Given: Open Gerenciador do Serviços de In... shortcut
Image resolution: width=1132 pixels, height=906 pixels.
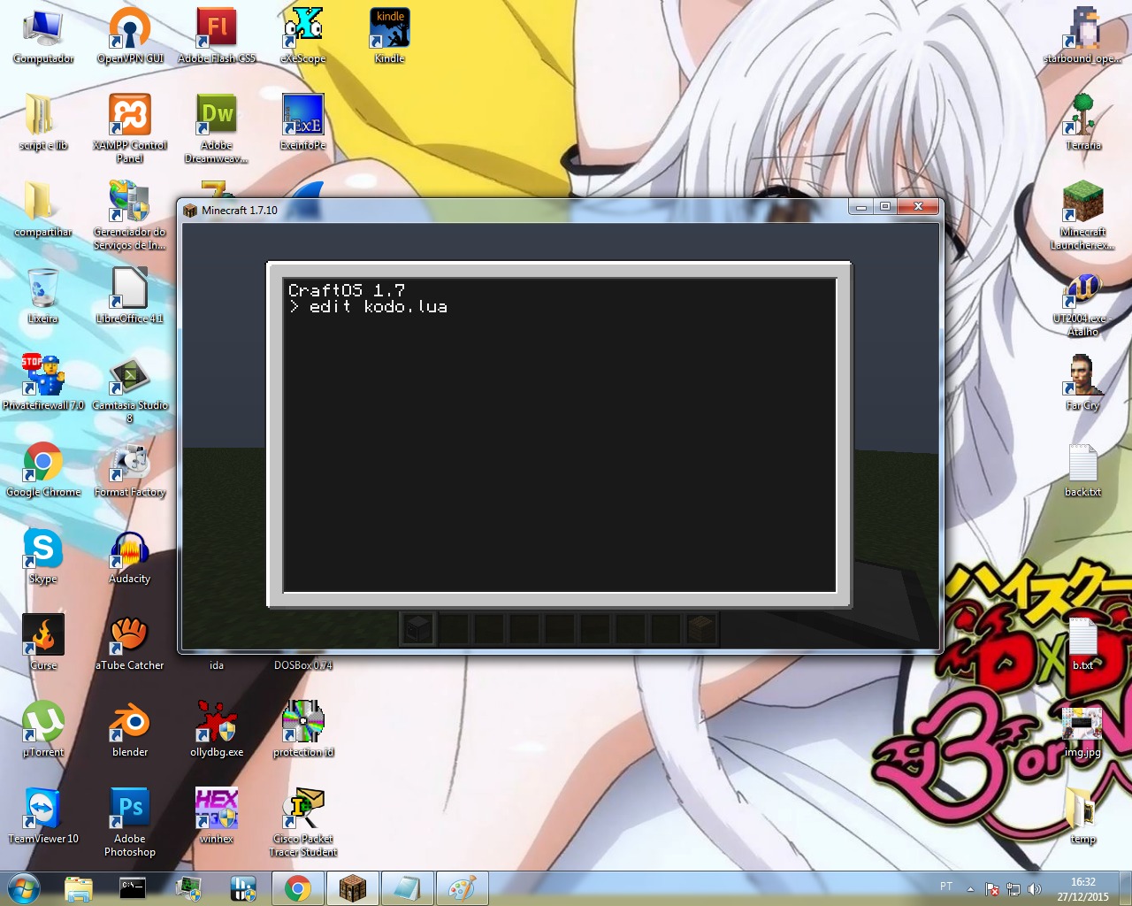Looking at the screenshot, I should click(130, 215).
